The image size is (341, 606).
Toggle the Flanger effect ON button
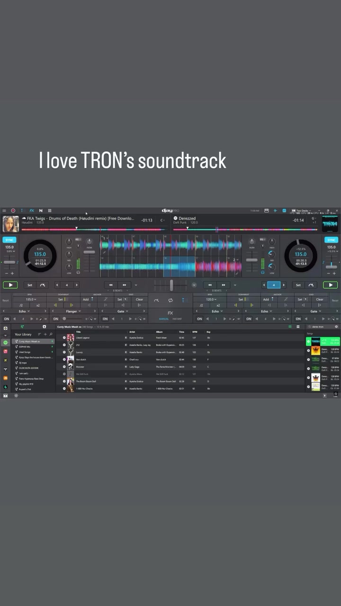point(56,319)
